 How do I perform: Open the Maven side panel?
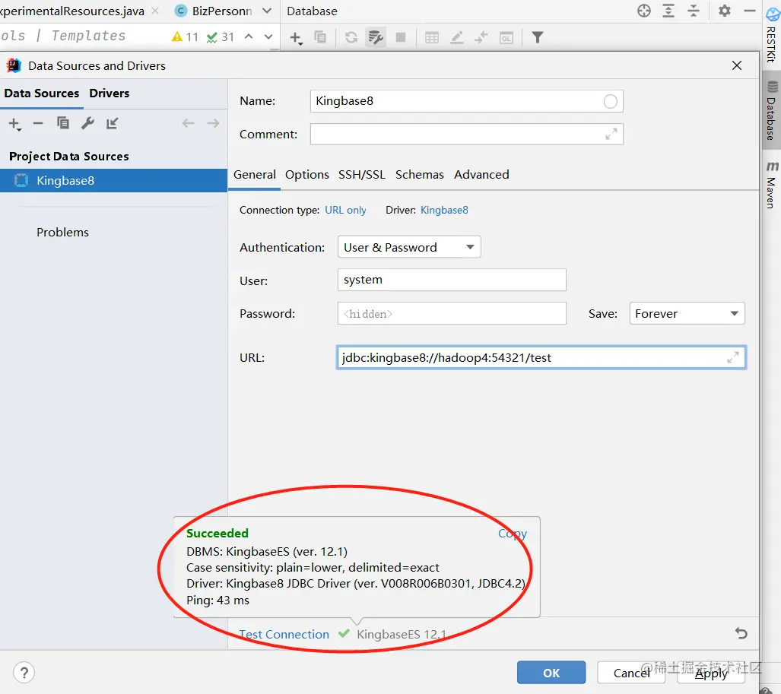coord(772,185)
